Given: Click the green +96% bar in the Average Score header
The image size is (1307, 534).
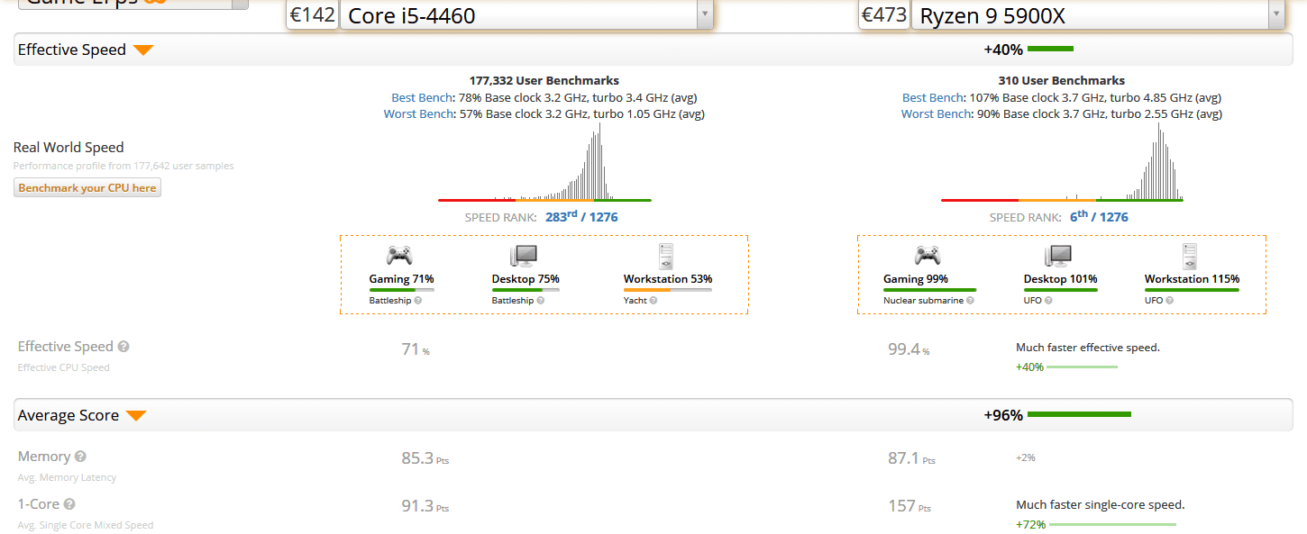Looking at the screenshot, I should 1079,414.
